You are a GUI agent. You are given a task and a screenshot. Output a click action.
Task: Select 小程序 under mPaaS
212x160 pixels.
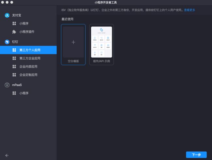coord(28,93)
